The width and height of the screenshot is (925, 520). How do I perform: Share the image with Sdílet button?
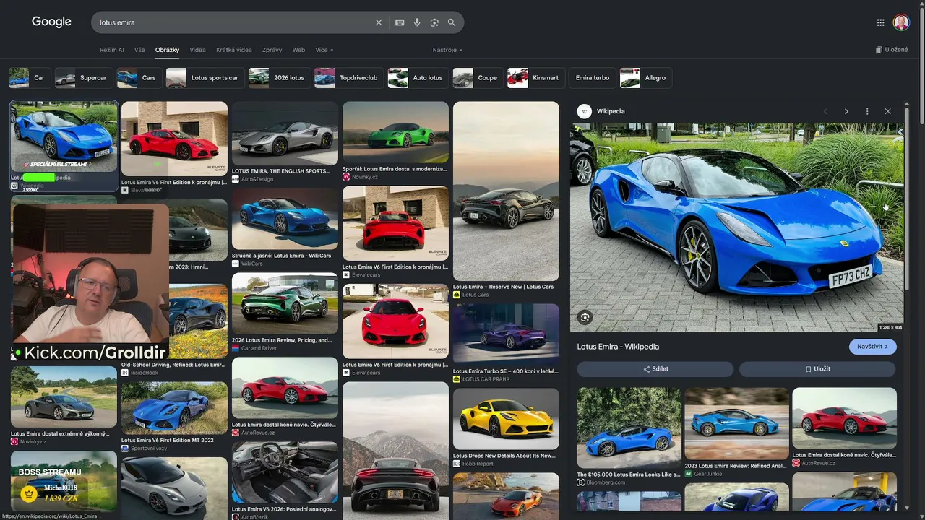[x=655, y=369]
